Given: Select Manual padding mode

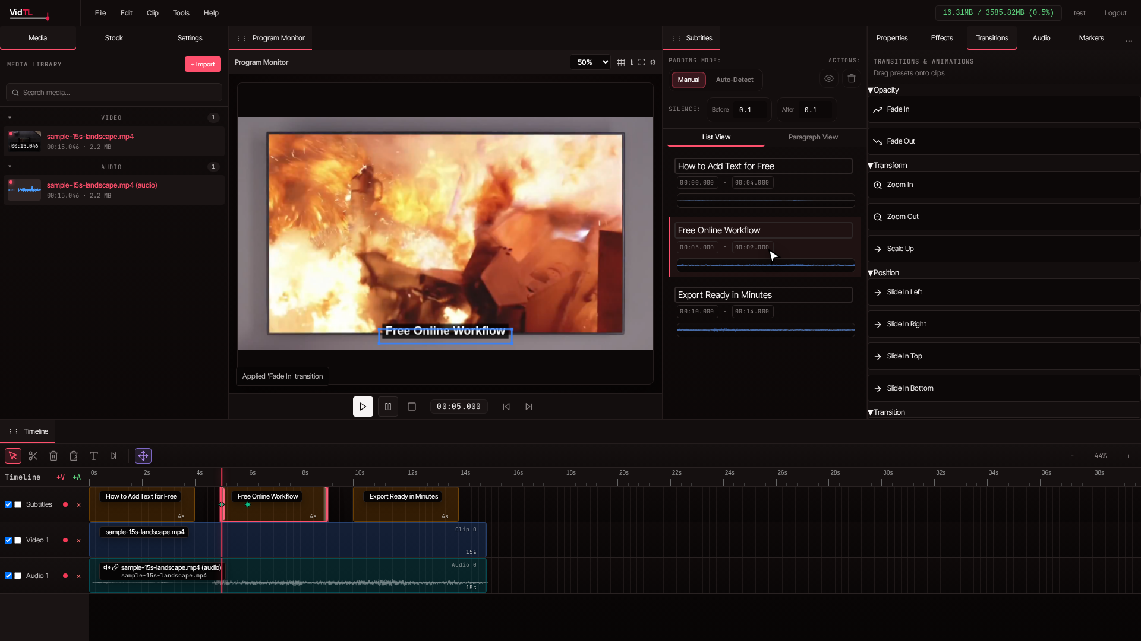Looking at the screenshot, I should tap(689, 80).
